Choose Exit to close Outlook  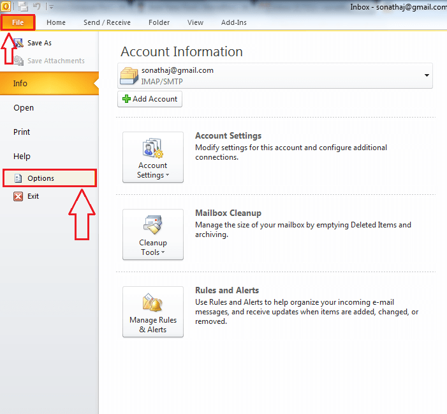click(x=33, y=196)
